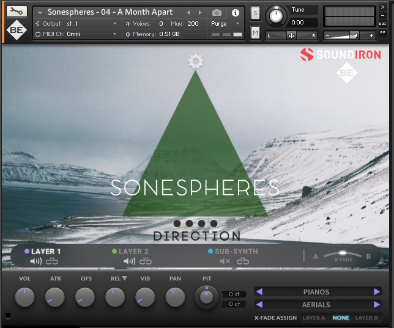Click the first dot above DIRECTION
The width and height of the screenshot is (394, 328).
[177, 224]
